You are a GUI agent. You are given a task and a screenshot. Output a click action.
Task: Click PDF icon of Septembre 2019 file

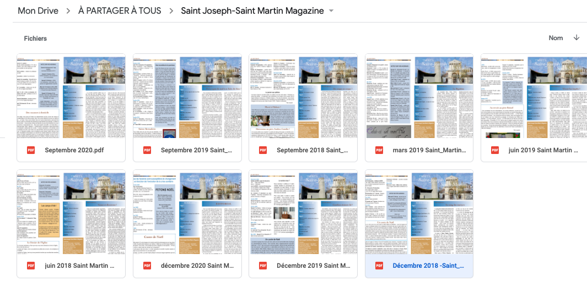[147, 150]
